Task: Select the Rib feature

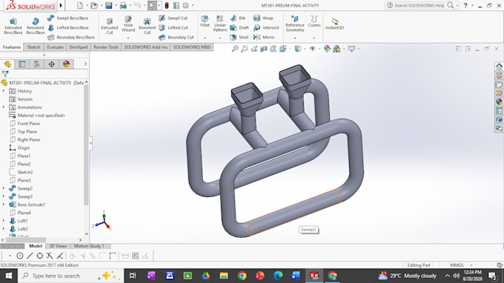Action: tap(238, 19)
